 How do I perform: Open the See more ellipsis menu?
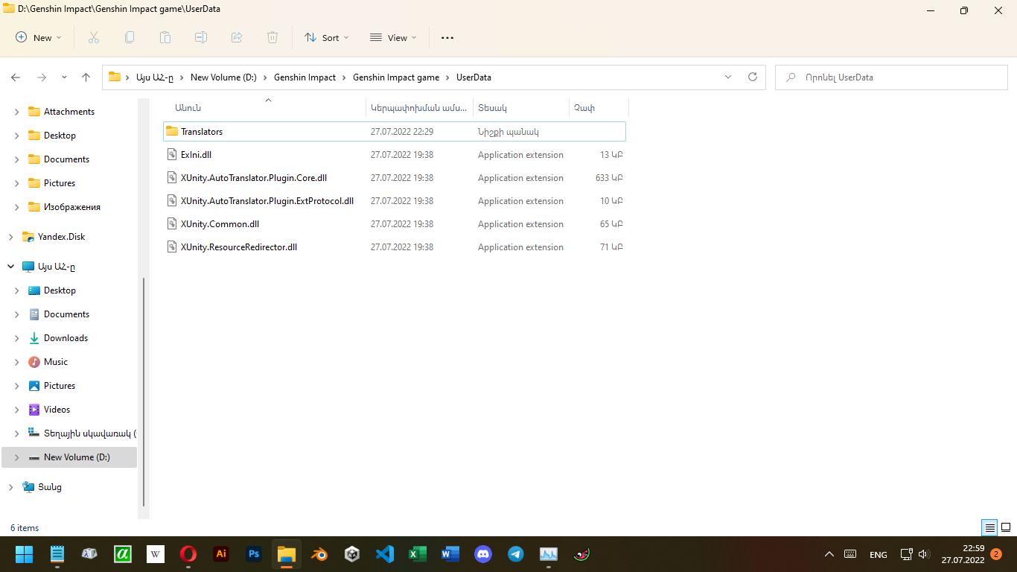click(447, 37)
